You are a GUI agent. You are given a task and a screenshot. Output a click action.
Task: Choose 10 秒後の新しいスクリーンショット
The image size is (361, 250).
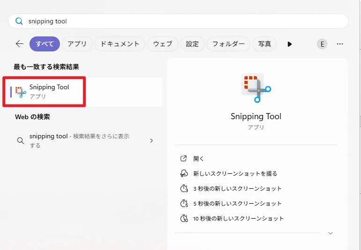(238, 218)
